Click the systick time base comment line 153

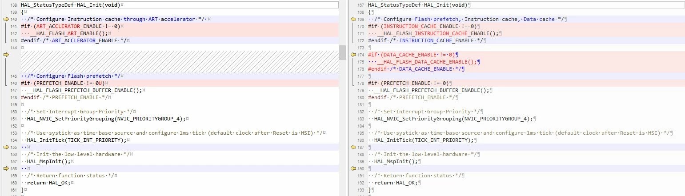click(x=176, y=133)
